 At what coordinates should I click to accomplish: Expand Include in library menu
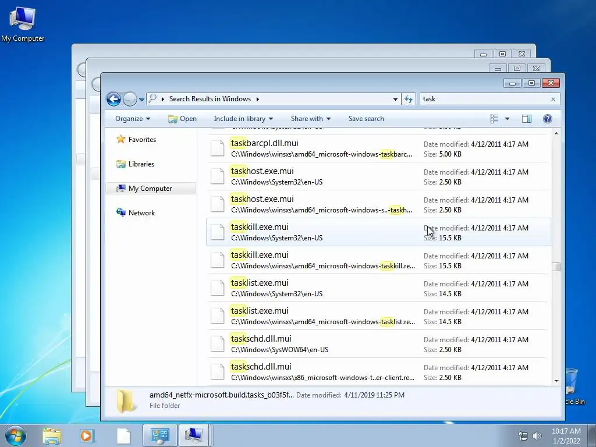243,119
